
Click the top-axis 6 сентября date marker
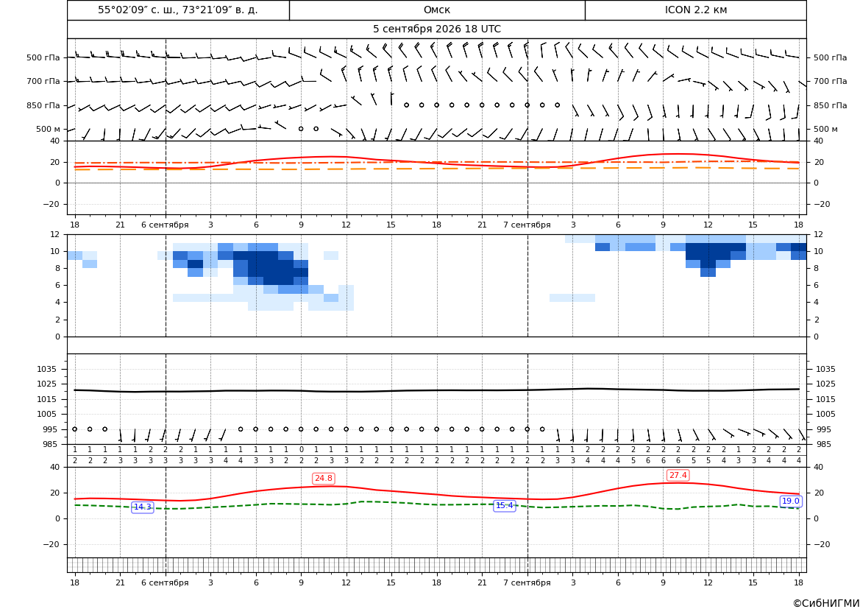click(x=165, y=225)
